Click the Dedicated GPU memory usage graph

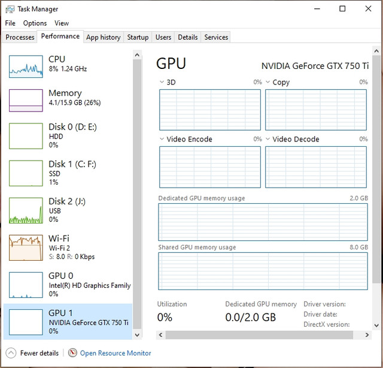[263, 222]
